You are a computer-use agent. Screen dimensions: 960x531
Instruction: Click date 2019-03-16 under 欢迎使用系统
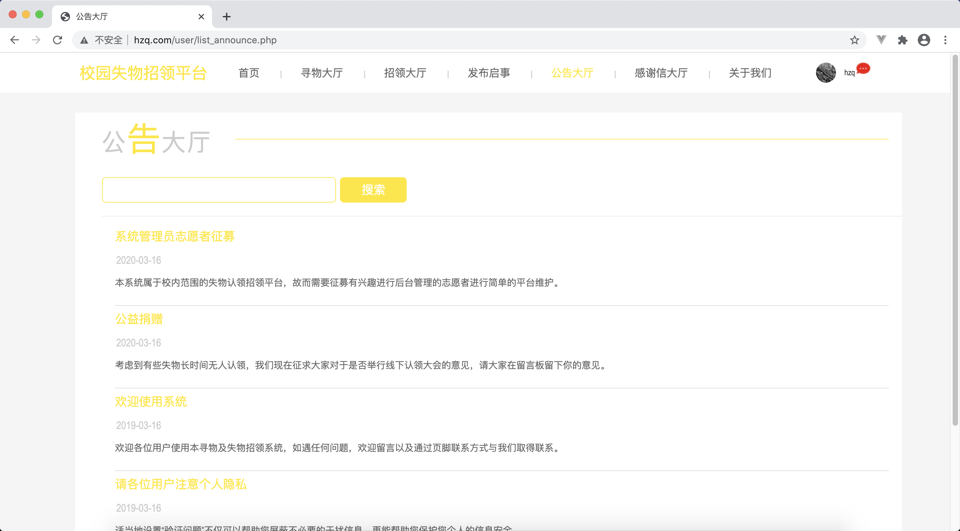pyautogui.click(x=139, y=426)
